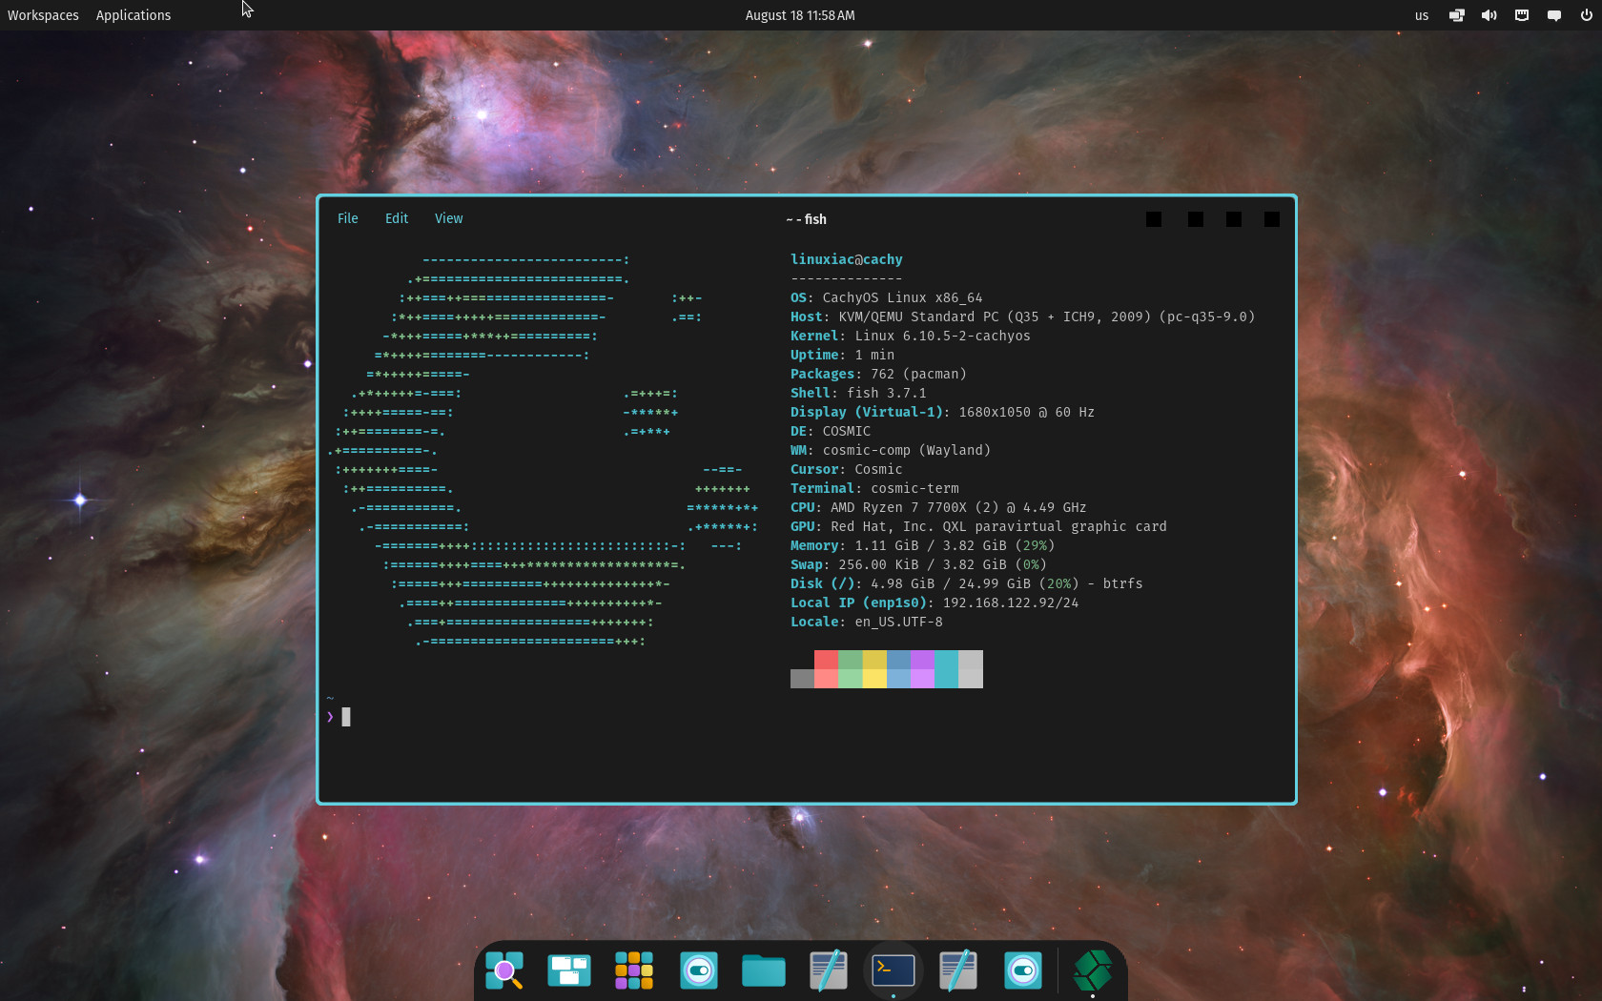
Task: Click the volume speaker icon
Action: 1489,15
